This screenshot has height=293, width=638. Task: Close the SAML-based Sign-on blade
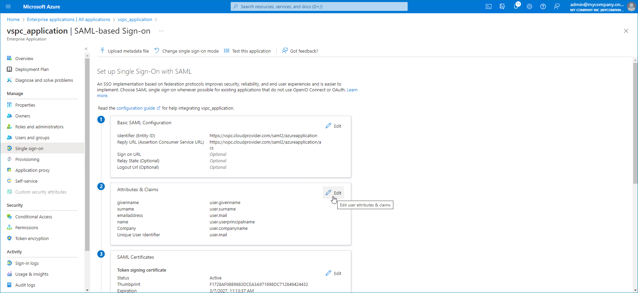(626, 31)
